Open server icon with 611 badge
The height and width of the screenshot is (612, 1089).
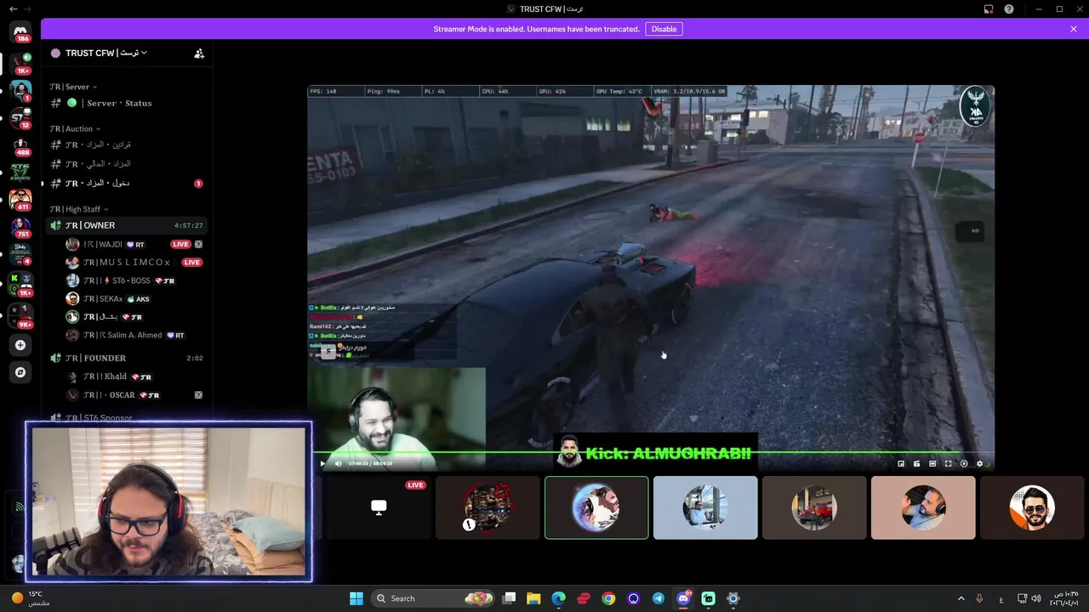tap(20, 200)
